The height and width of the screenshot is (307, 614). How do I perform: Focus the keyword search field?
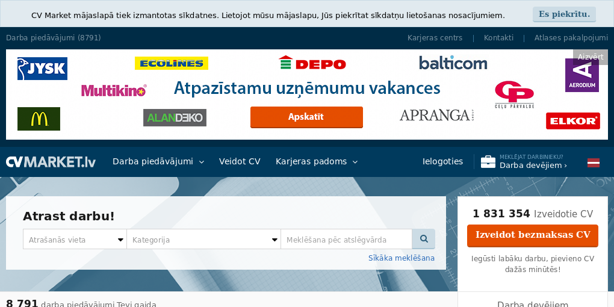pos(346,239)
